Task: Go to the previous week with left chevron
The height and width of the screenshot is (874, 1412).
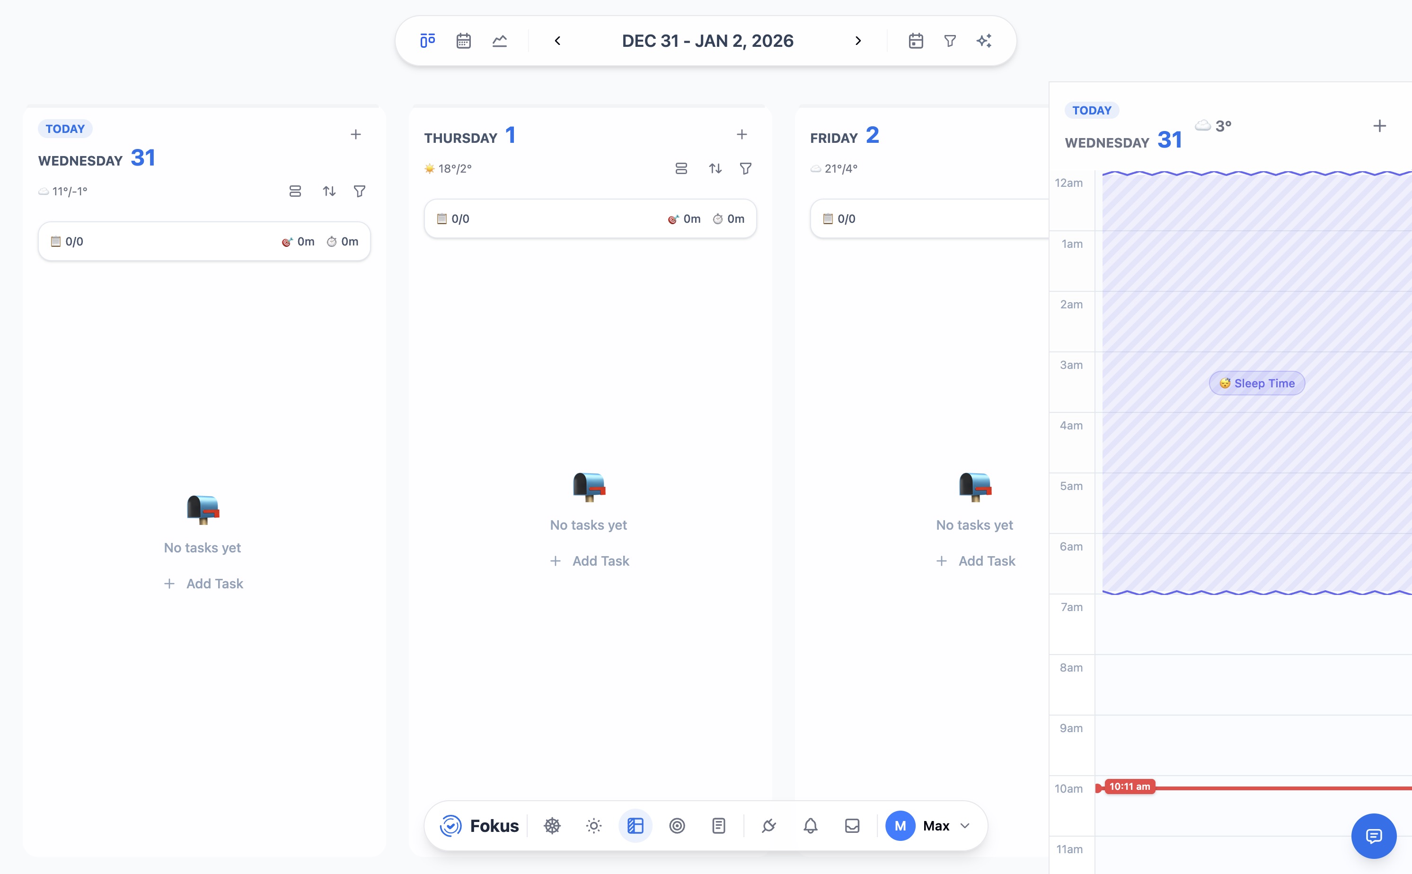Action: (x=558, y=41)
